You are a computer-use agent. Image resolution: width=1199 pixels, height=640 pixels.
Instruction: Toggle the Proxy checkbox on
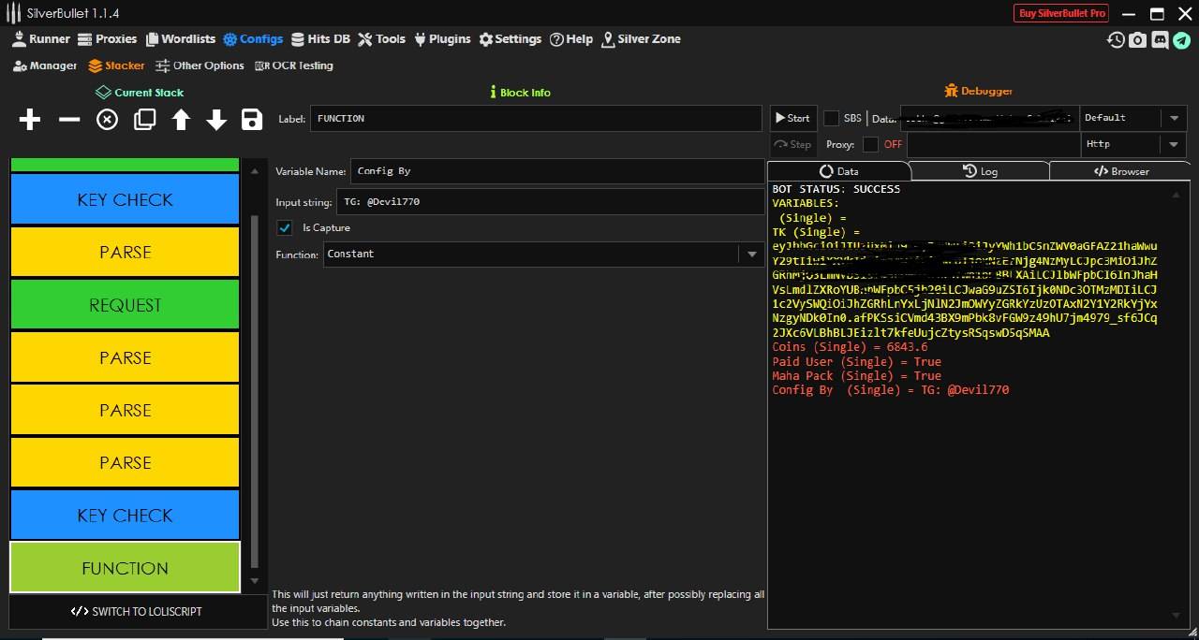point(870,144)
